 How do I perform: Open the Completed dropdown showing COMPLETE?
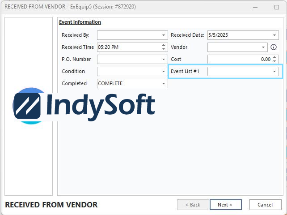click(x=164, y=83)
